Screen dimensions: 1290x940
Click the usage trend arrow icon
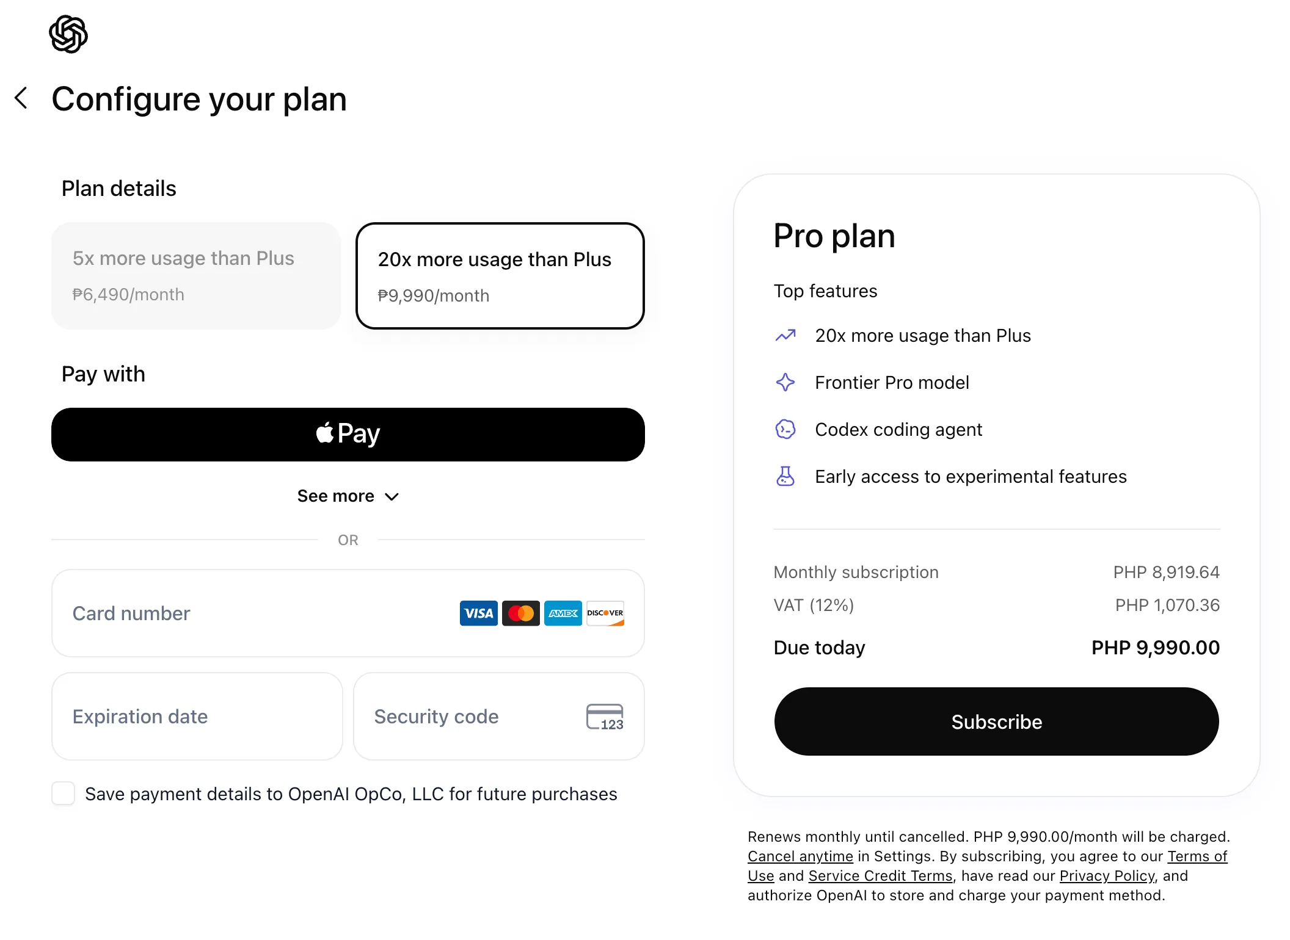785,335
